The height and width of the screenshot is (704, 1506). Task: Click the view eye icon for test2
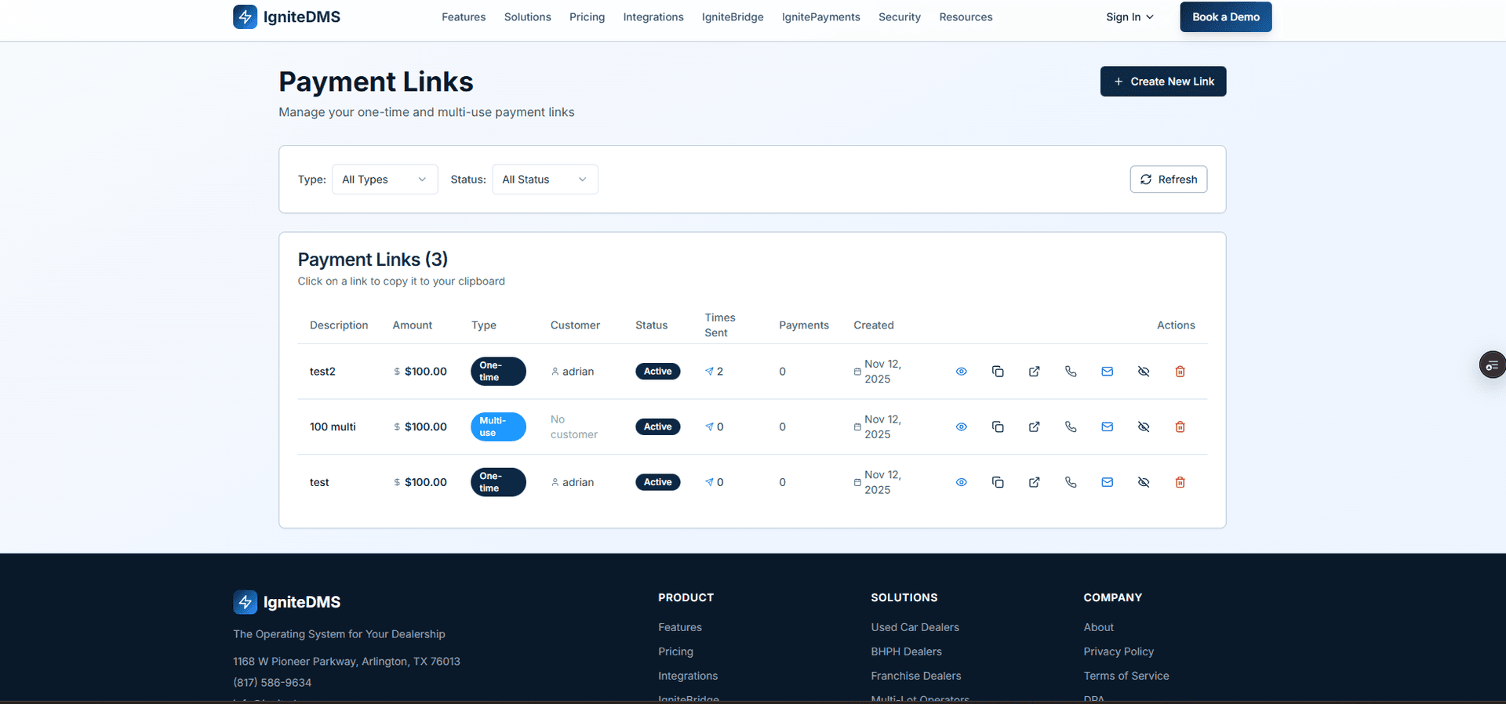click(961, 372)
